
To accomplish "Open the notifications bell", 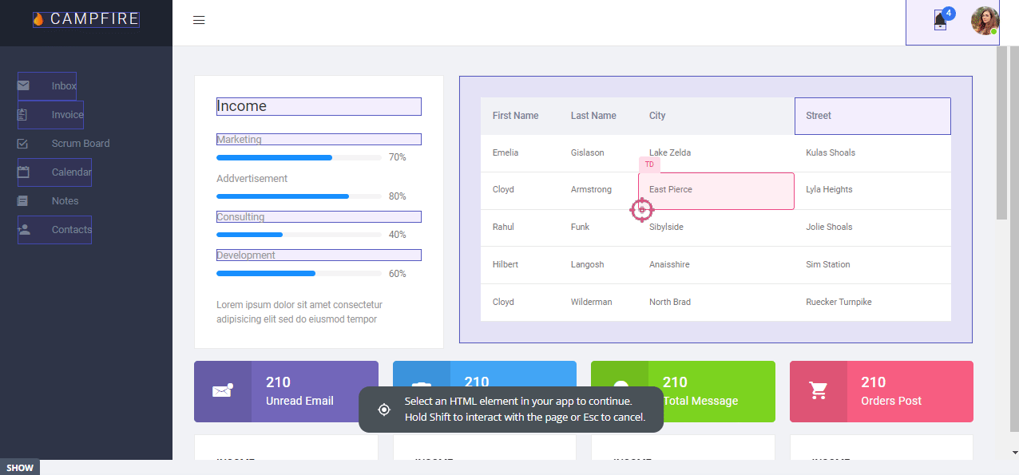I will click(940, 22).
